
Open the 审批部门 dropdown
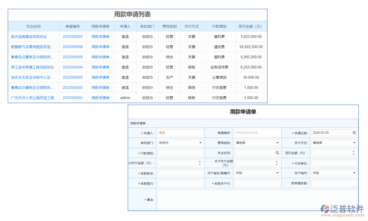click(x=200, y=143)
